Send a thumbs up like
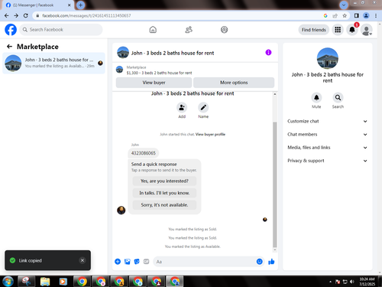382x287 pixels. coord(271,262)
